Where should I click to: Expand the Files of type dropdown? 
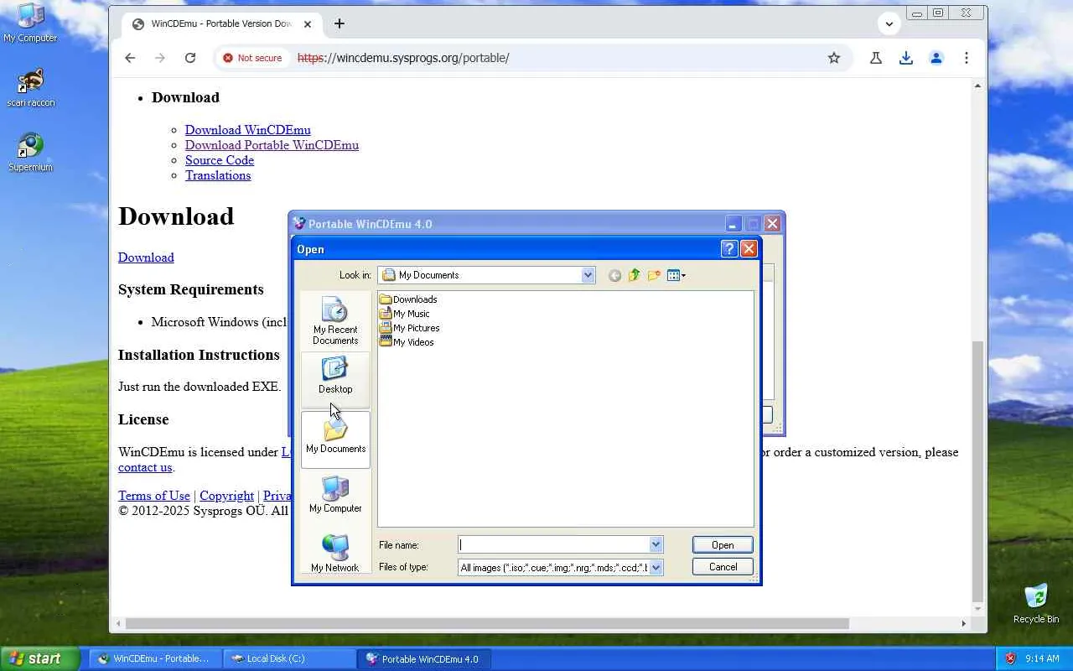(x=656, y=568)
